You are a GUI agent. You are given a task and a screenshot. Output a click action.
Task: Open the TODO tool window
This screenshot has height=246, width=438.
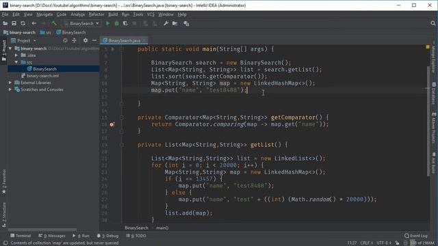click(136, 236)
